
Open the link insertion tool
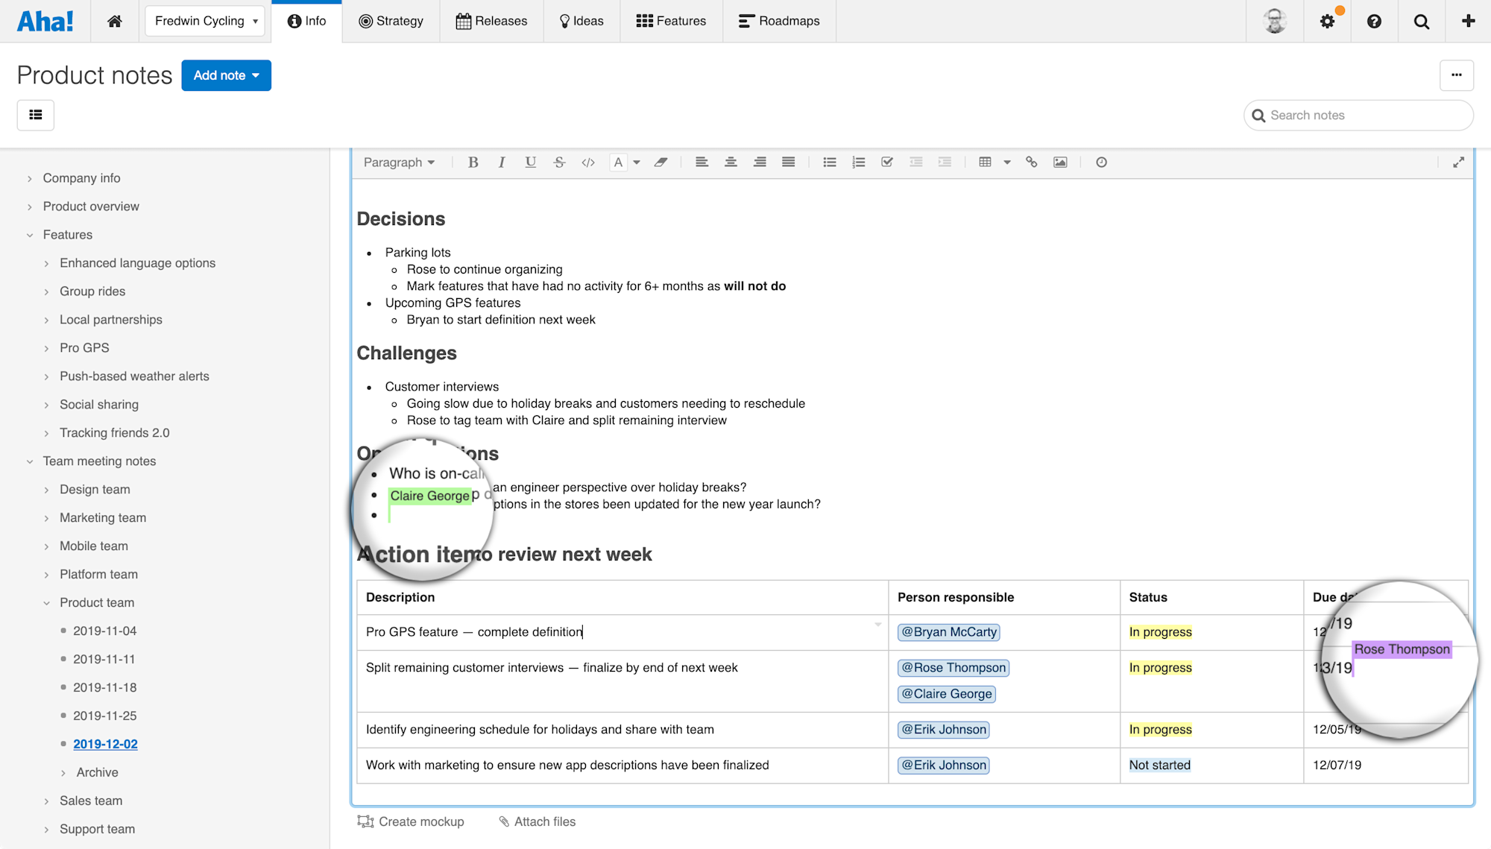(1032, 162)
